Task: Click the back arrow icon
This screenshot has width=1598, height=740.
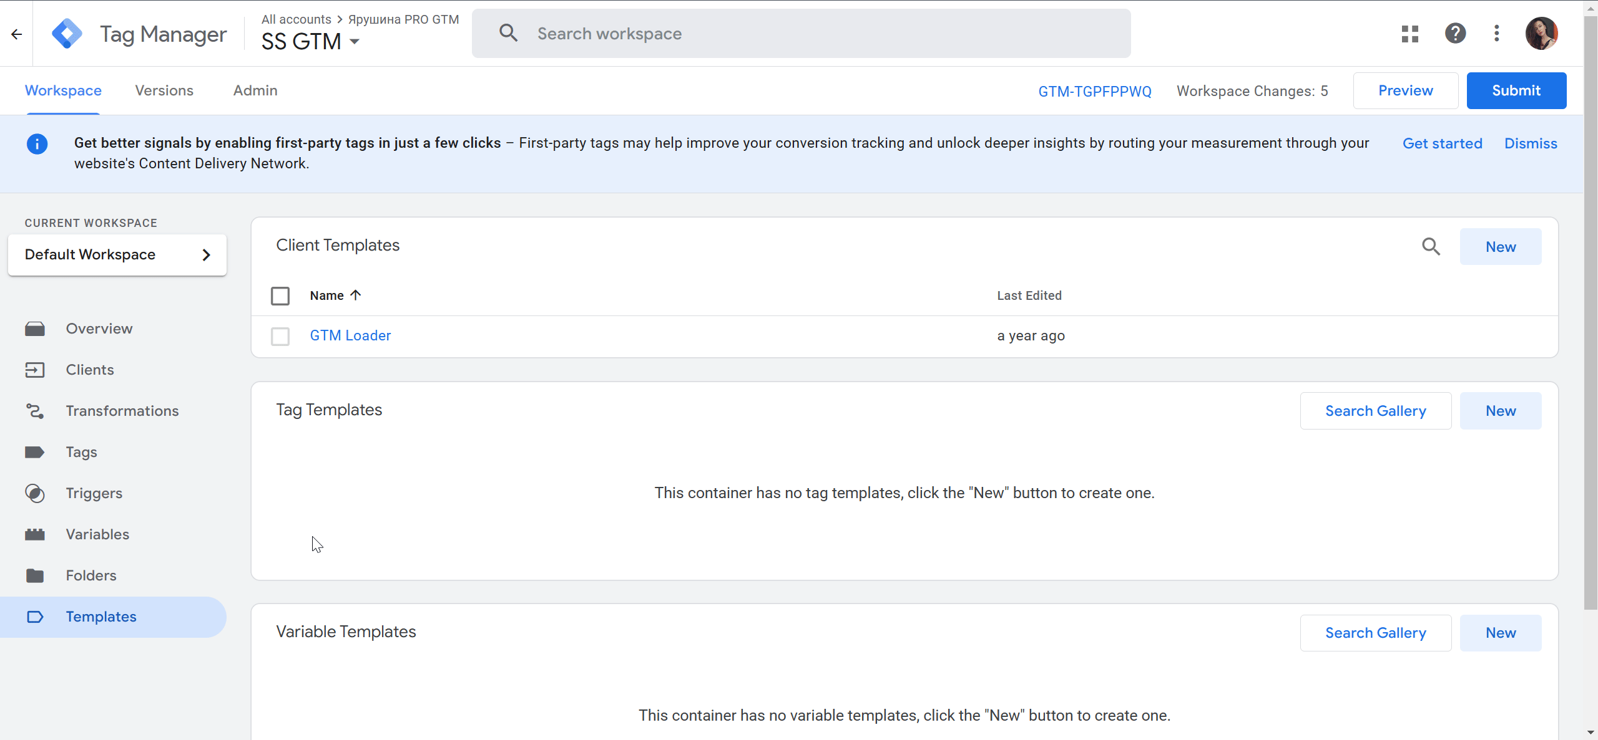Action: [x=17, y=34]
